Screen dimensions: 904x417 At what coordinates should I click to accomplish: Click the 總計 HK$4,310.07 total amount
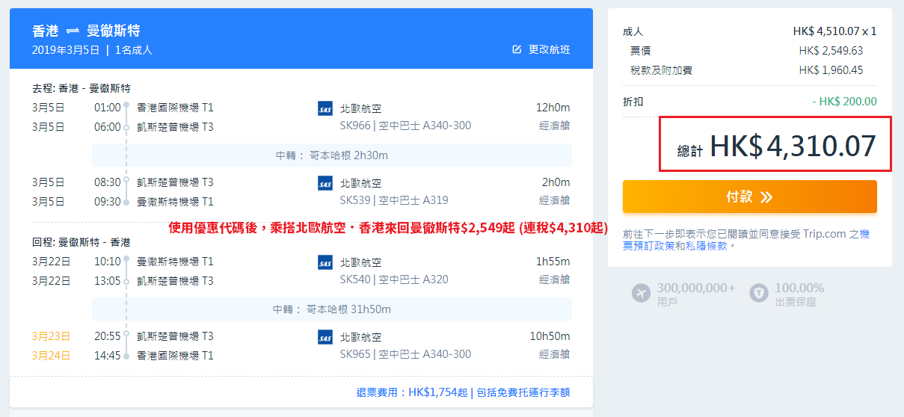[775, 145]
